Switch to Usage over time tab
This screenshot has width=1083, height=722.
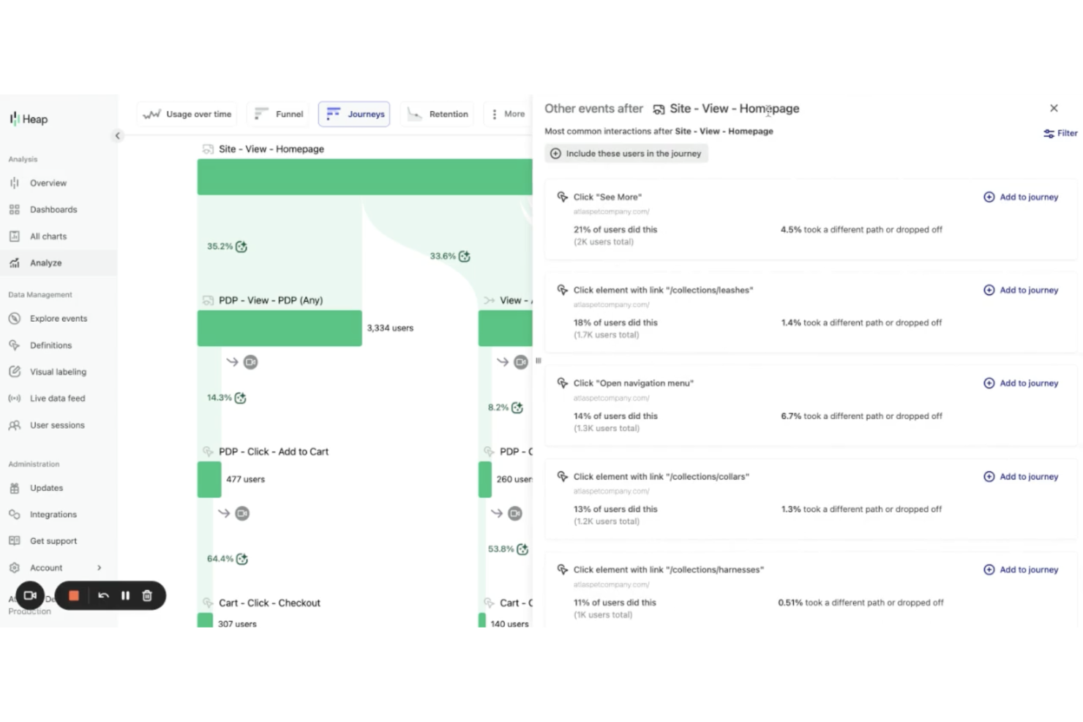point(187,114)
